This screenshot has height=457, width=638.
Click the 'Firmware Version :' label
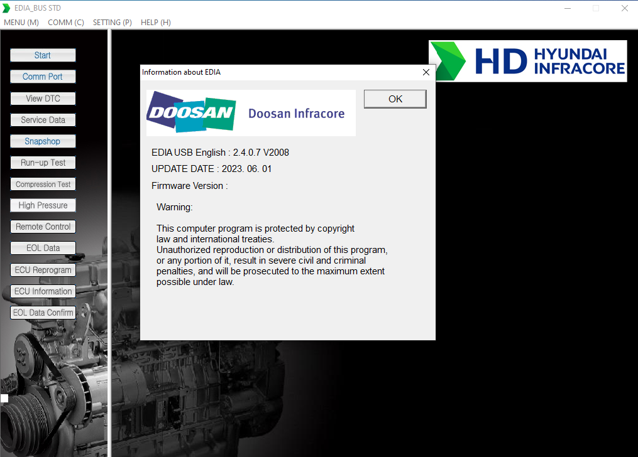click(190, 186)
